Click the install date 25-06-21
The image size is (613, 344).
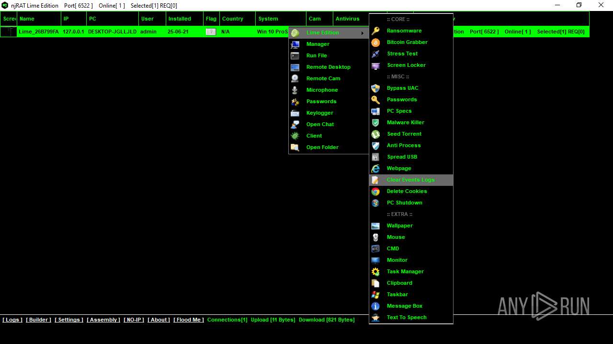pyautogui.click(x=178, y=32)
